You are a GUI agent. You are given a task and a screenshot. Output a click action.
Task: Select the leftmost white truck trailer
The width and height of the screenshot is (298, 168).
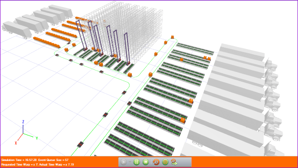(17, 29)
